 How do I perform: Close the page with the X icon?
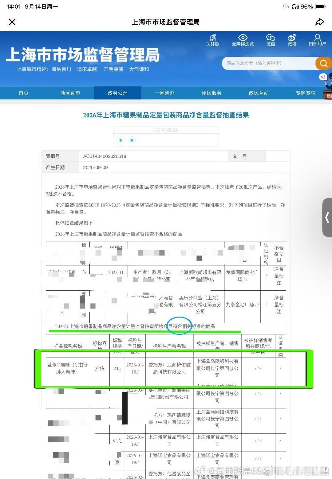click(12, 22)
